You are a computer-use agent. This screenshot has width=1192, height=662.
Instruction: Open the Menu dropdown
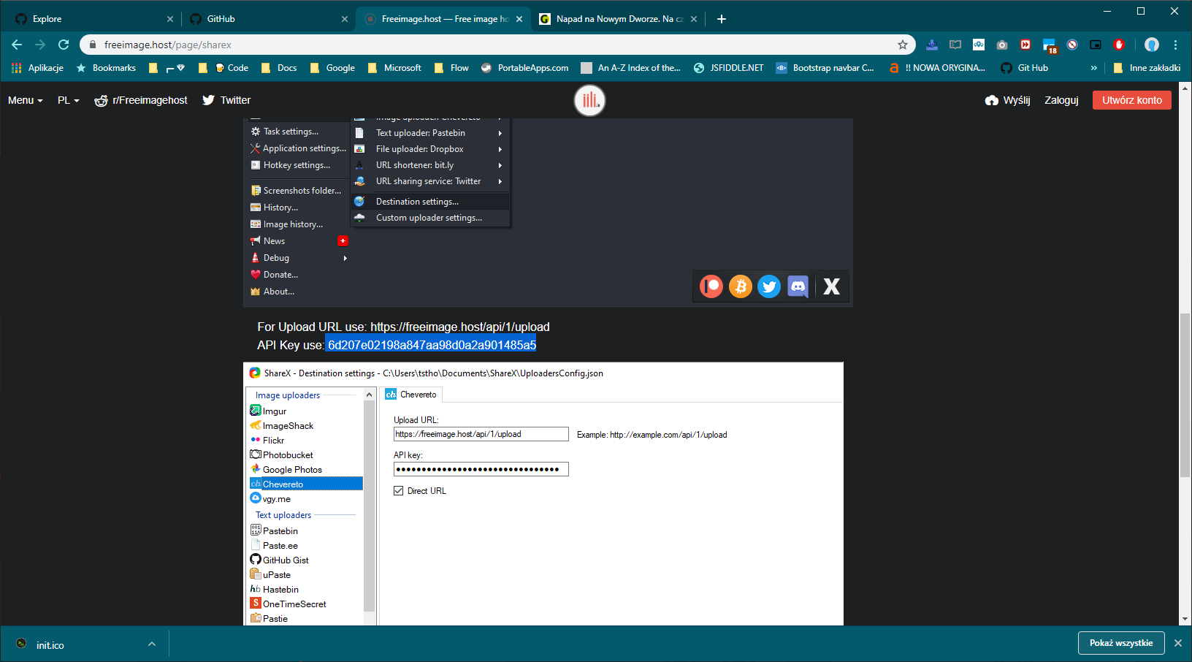(26, 100)
